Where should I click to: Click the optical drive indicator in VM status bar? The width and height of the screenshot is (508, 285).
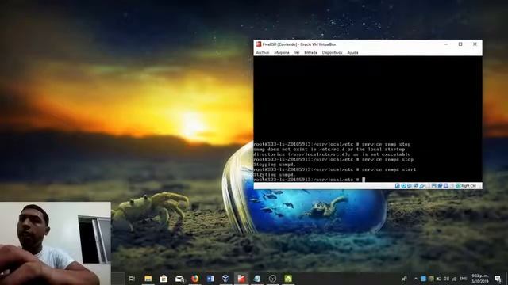point(404,186)
